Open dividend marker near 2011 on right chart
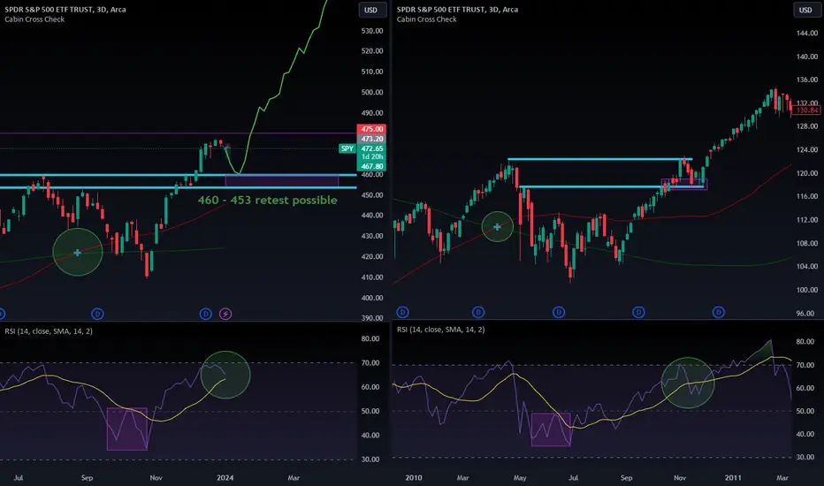 pos(719,313)
